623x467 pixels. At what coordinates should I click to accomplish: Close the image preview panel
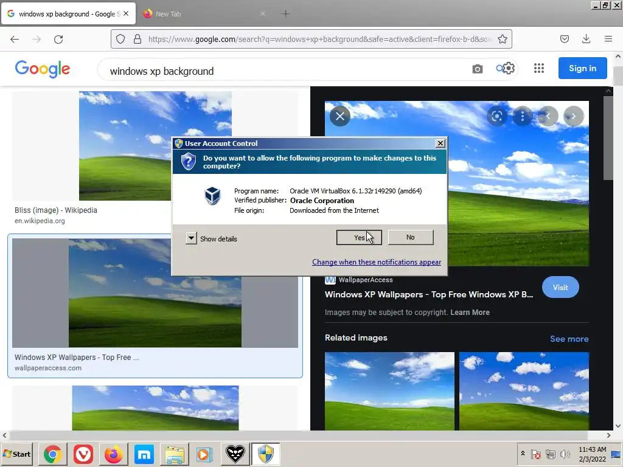click(339, 116)
